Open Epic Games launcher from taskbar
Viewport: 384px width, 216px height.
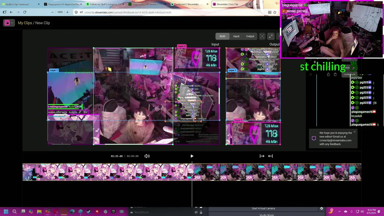click(113, 212)
